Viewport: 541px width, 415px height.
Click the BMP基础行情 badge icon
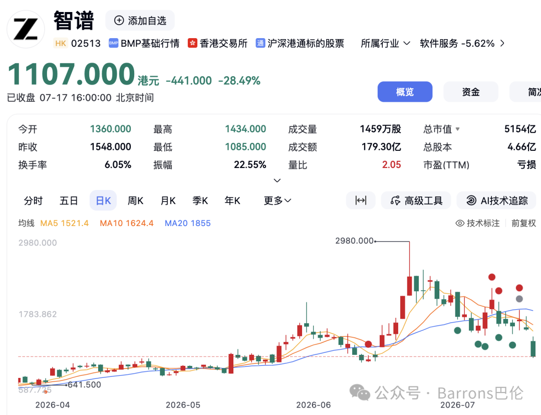coord(113,43)
